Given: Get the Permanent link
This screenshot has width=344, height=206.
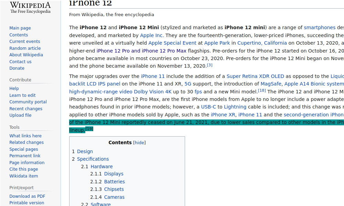Looking at the screenshot, I should pos(25,156).
